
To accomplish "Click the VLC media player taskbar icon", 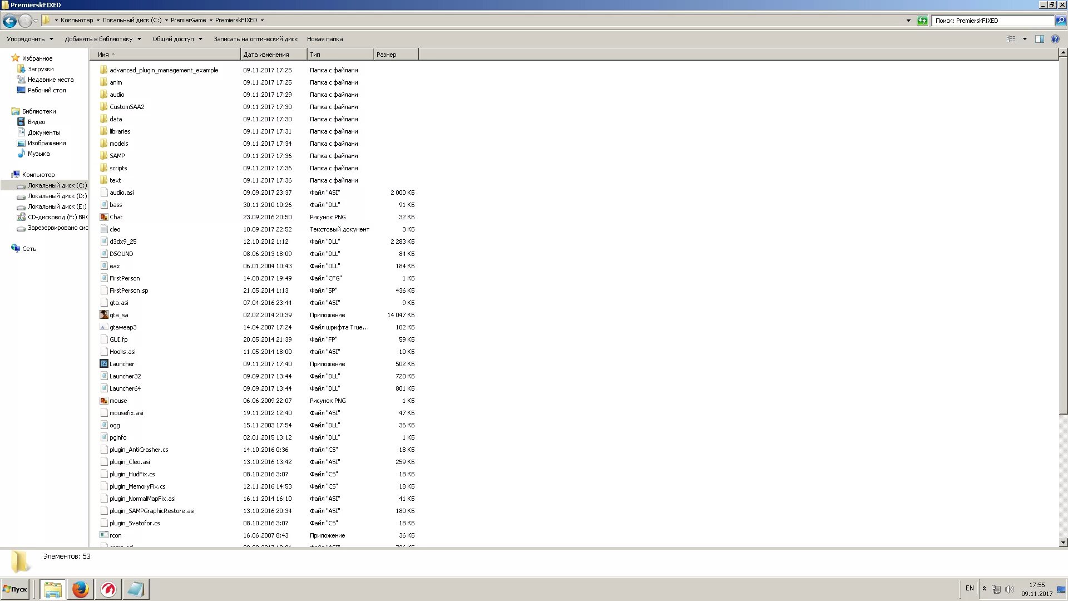I will pos(108,589).
